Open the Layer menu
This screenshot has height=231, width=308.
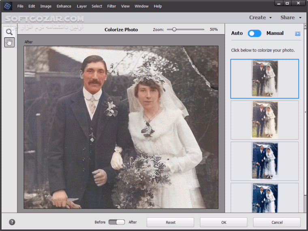(x=82, y=6)
